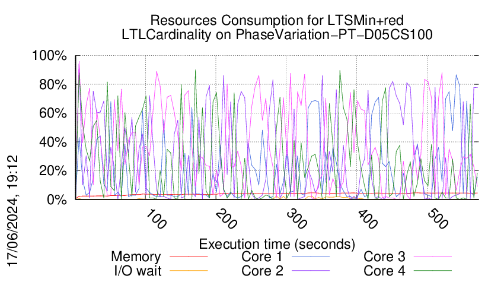Click the chart title 'Resources Consumption for LTSMin+red'

tap(277, 21)
